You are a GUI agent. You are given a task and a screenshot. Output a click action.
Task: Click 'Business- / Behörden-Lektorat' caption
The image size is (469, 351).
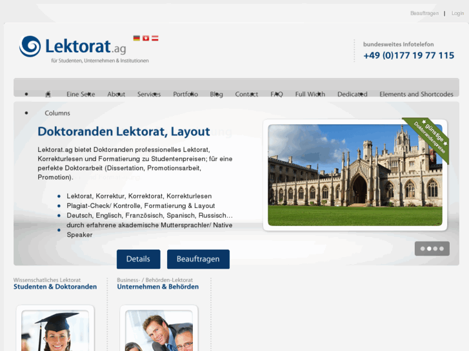pos(155,280)
